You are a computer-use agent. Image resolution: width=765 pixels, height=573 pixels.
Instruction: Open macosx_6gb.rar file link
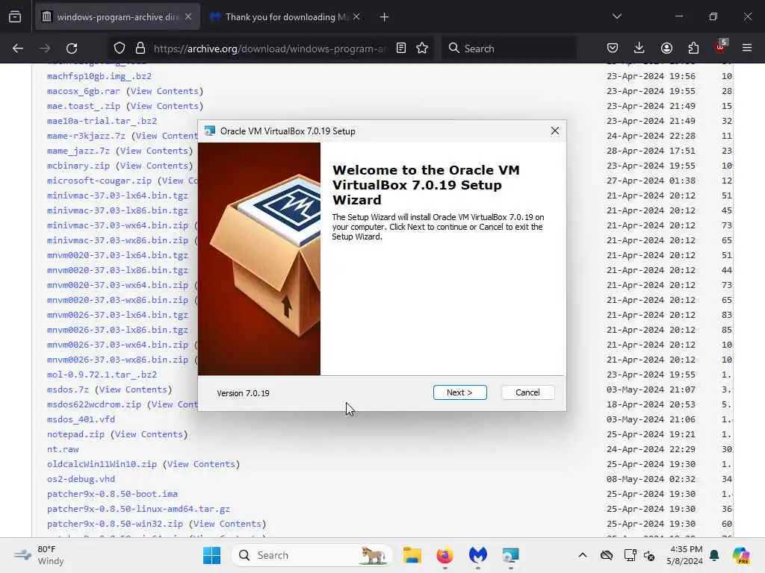tap(84, 91)
